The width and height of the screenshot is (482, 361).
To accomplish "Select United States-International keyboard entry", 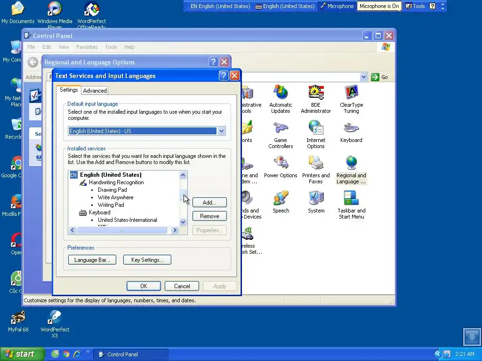I will (127, 220).
